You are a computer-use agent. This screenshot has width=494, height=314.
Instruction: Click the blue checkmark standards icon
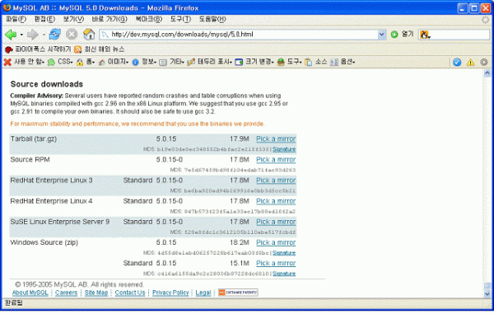tap(457, 62)
